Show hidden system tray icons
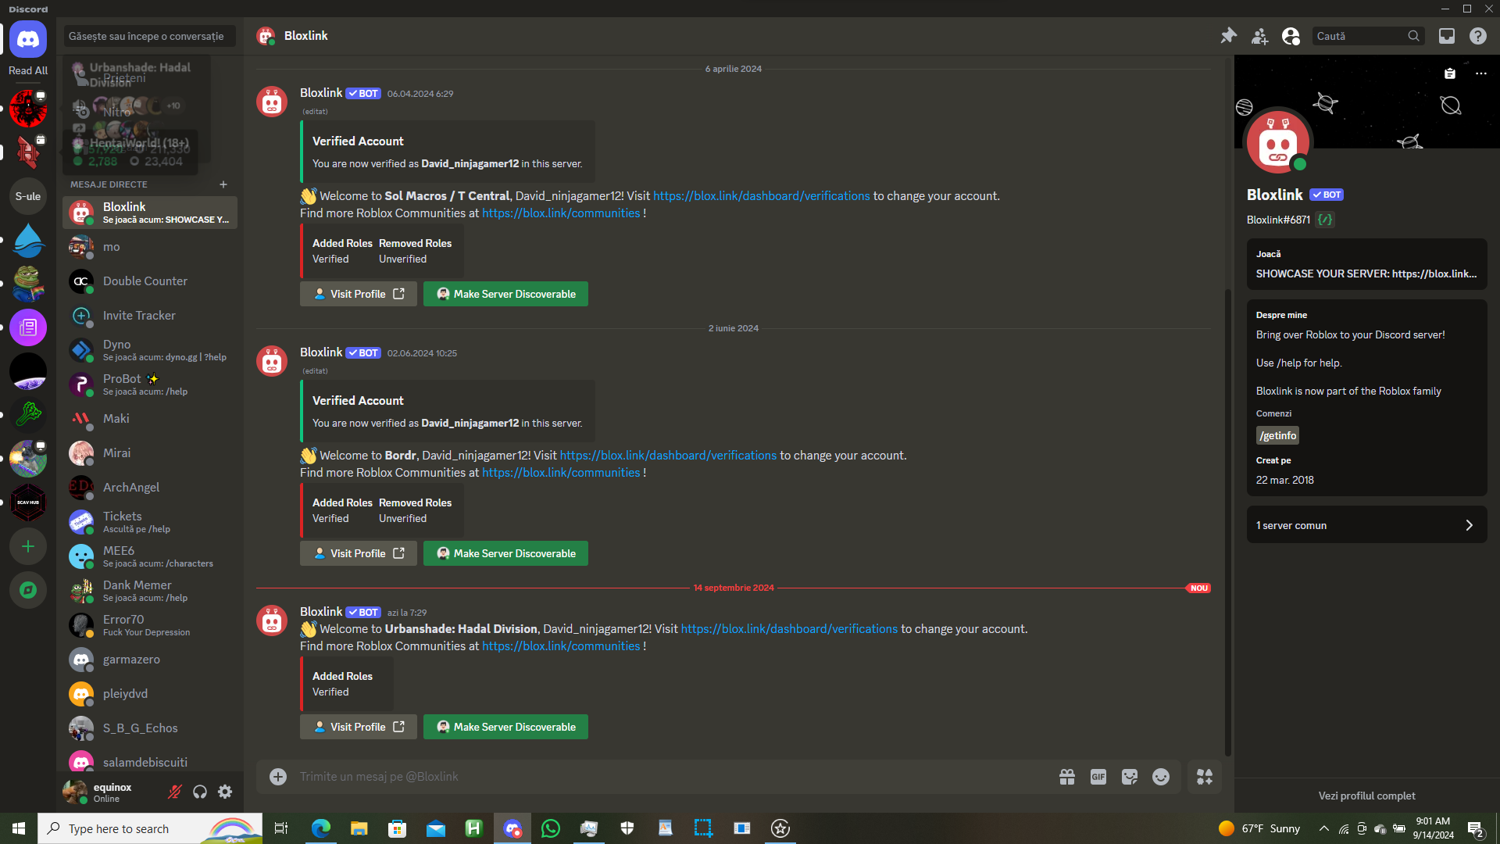This screenshot has width=1500, height=844. click(x=1323, y=828)
